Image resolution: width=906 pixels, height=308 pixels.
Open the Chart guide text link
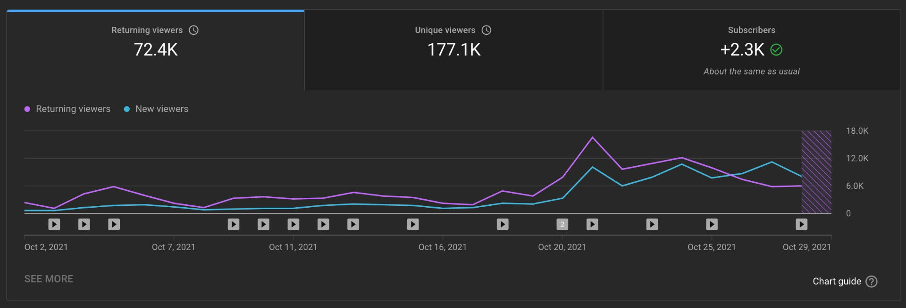click(x=837, y=282)
